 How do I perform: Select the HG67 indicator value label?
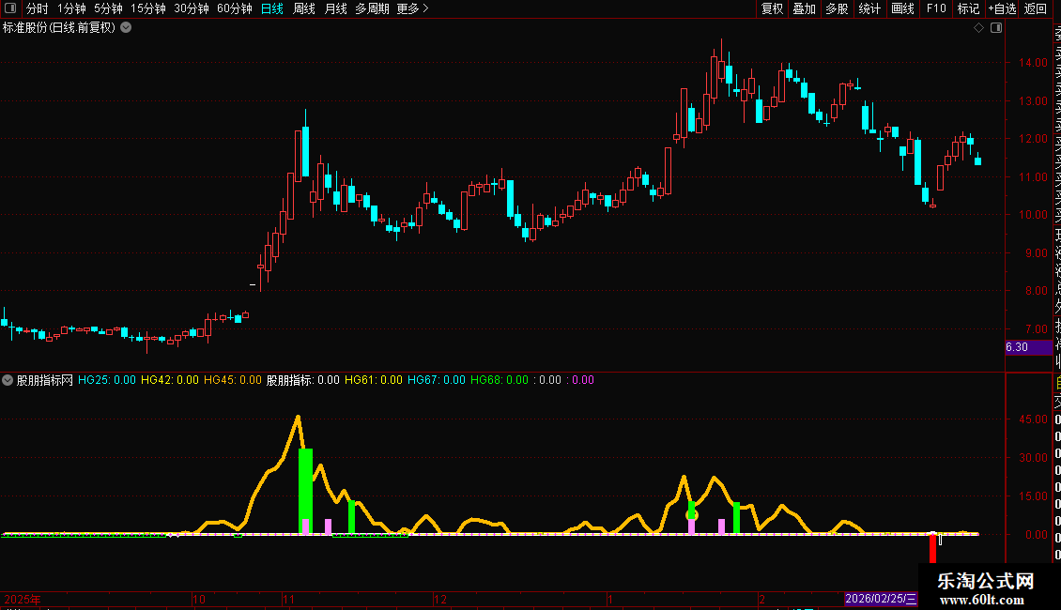point(437,380)
